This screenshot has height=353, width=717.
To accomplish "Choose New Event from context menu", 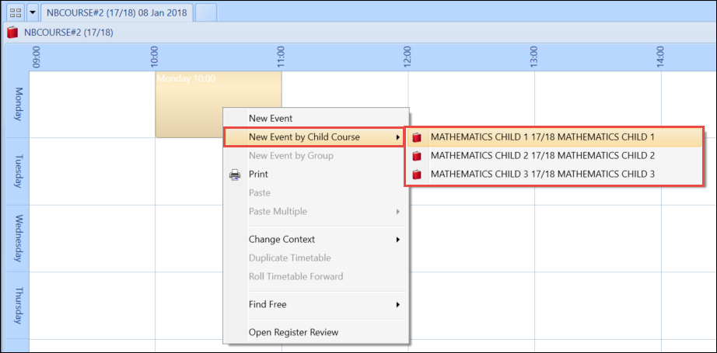I will pyautogui.click(x=270, y=119).
